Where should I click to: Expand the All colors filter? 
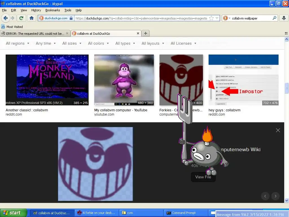coord(98,43)
